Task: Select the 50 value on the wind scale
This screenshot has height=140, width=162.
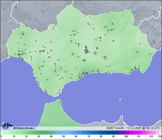Action: [x=63, y=136]
